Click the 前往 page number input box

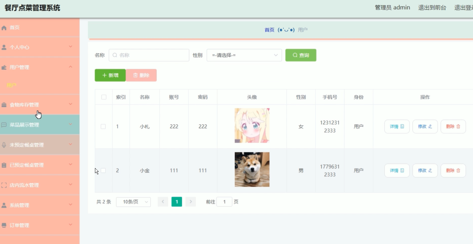224,202
